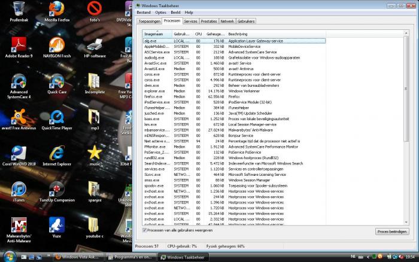The image size is (419, 262).
Task: Click the 'Proces beëindigen' button
Action: point(392,231)
